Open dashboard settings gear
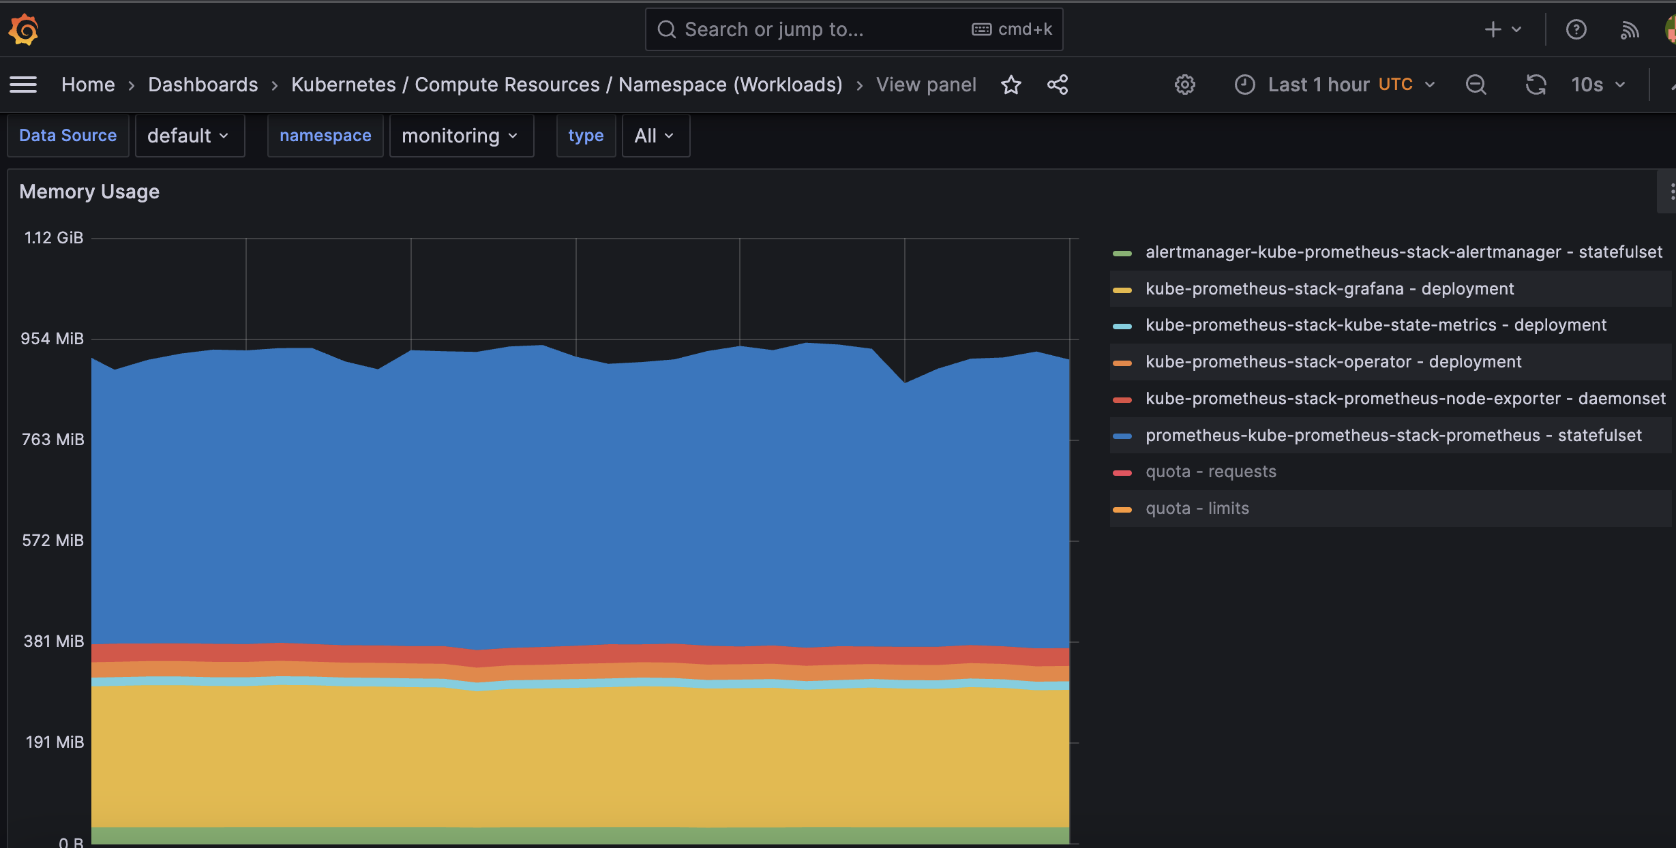 1184,85
